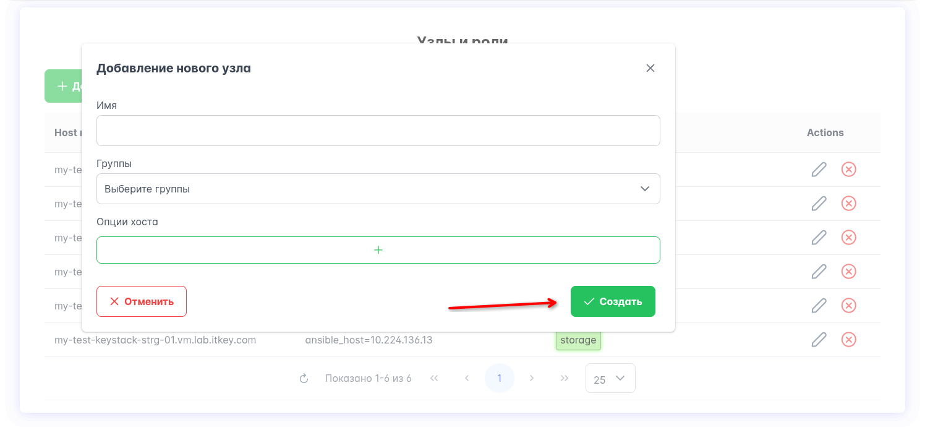Click the Имя text input field
Viewport: 951px width, 427px height.
tap(378, 131)
